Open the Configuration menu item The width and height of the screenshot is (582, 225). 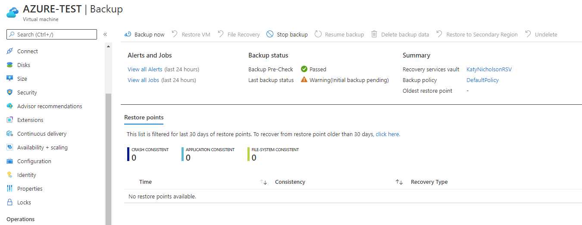34,161
